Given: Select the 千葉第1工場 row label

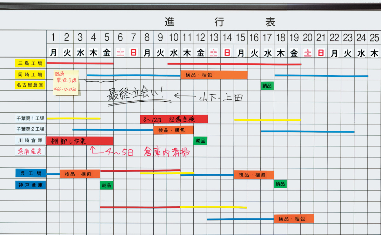Looking at the screenshot, I should pos(30,119).
